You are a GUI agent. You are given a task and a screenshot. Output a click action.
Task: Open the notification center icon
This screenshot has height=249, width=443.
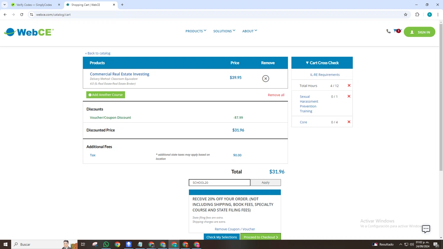click(x=436, y=244)
